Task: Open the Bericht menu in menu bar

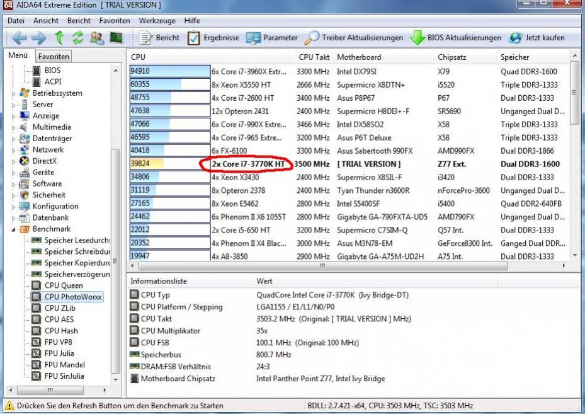Action: click(79, 21)
